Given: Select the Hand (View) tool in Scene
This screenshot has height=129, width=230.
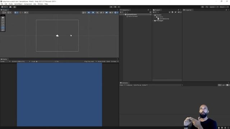Looking at the screenshot, I should pyautogui.click(x=3, y=18).
